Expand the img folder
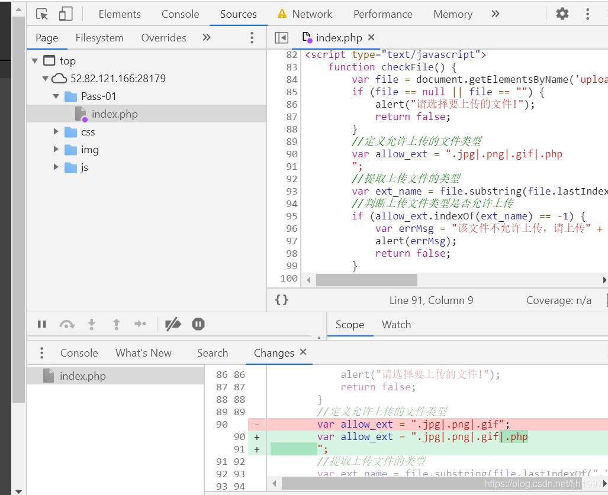Viewport: 608px width, 495px height. [x=56, y=150]
